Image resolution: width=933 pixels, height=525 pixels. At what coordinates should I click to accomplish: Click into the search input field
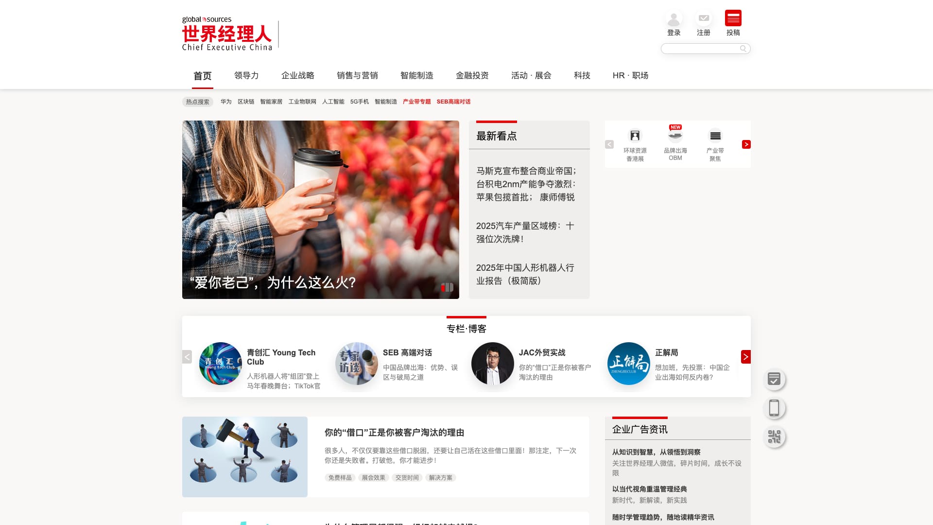point(700,49)
